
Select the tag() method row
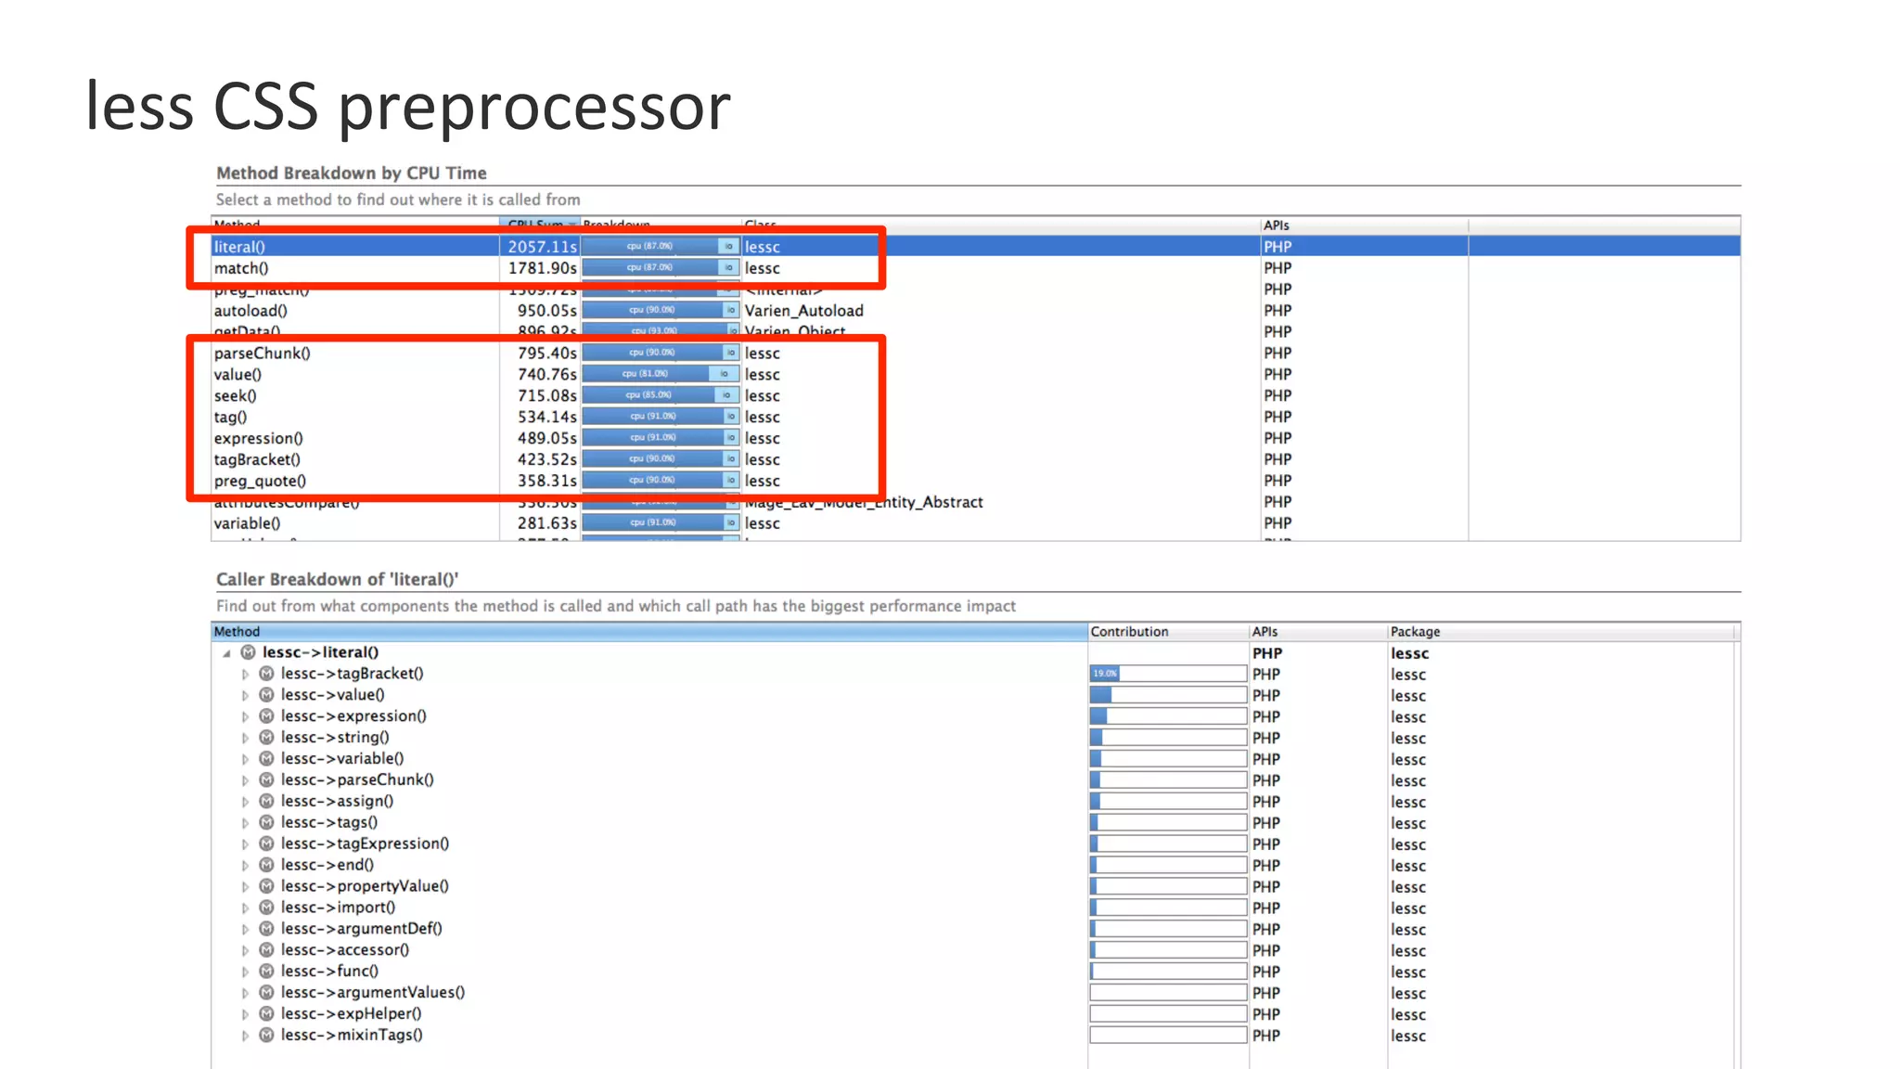click(x=976, y=418)
